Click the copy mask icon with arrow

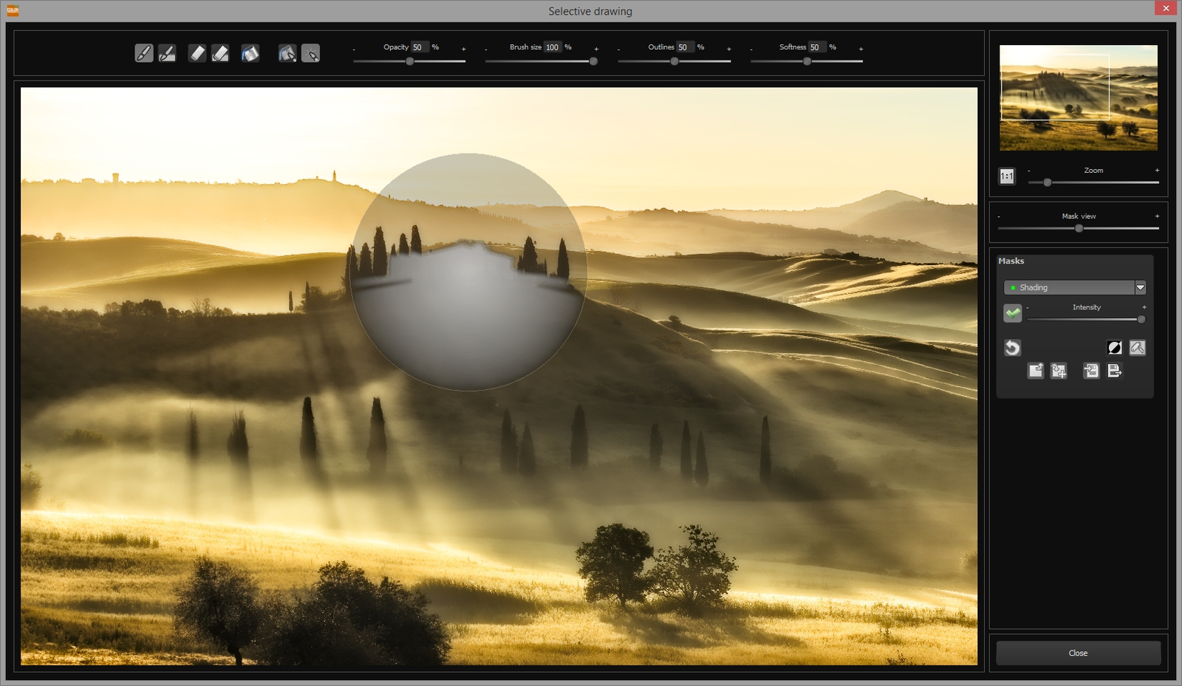[1036, 371]
